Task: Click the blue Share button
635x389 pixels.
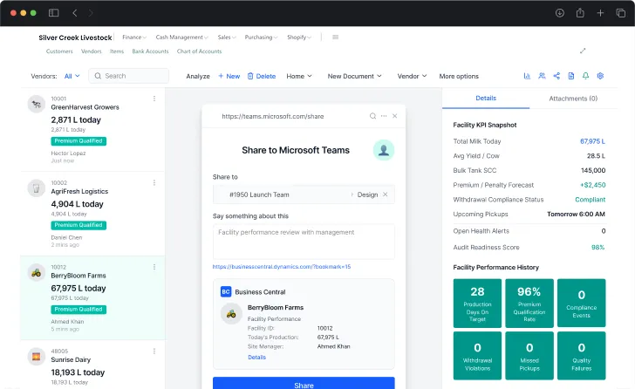Action: 304,384
